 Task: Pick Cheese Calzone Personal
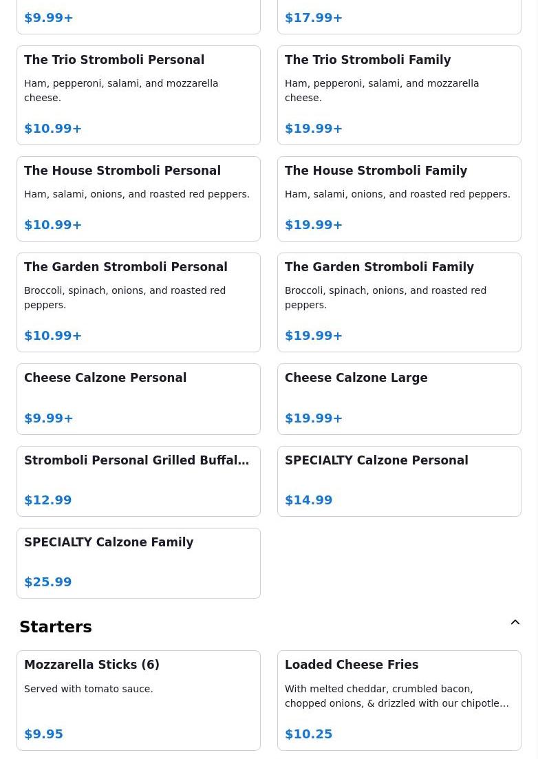[x=138, y=398]
